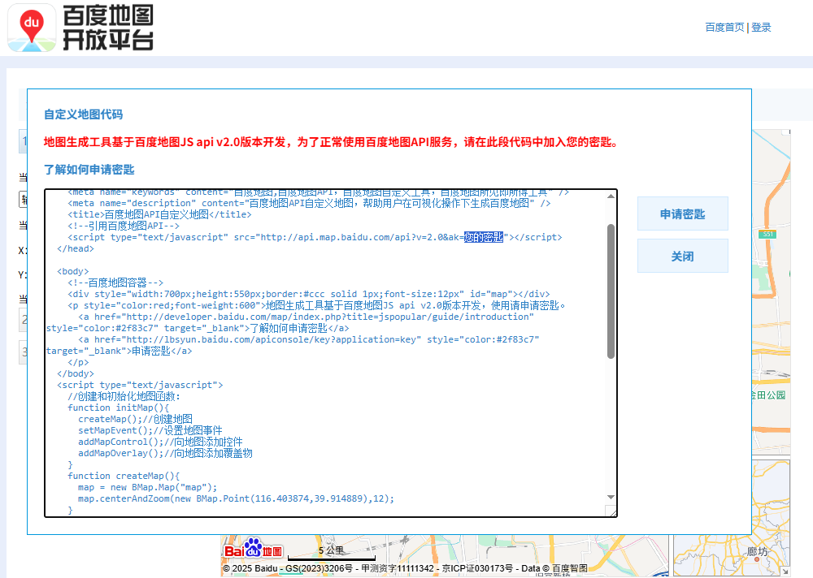
Task: Click the Baidu Maps open platform logo
Action: (x=80, y=28)
